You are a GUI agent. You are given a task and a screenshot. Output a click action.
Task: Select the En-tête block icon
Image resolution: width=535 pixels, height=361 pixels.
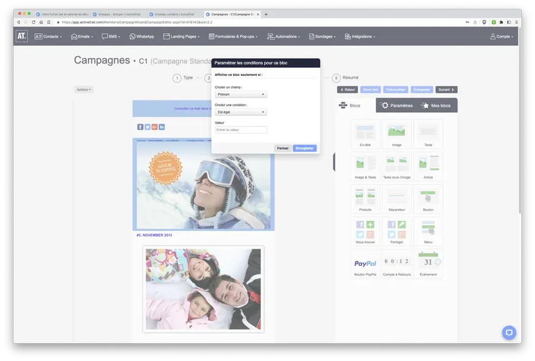pos(365,134)
